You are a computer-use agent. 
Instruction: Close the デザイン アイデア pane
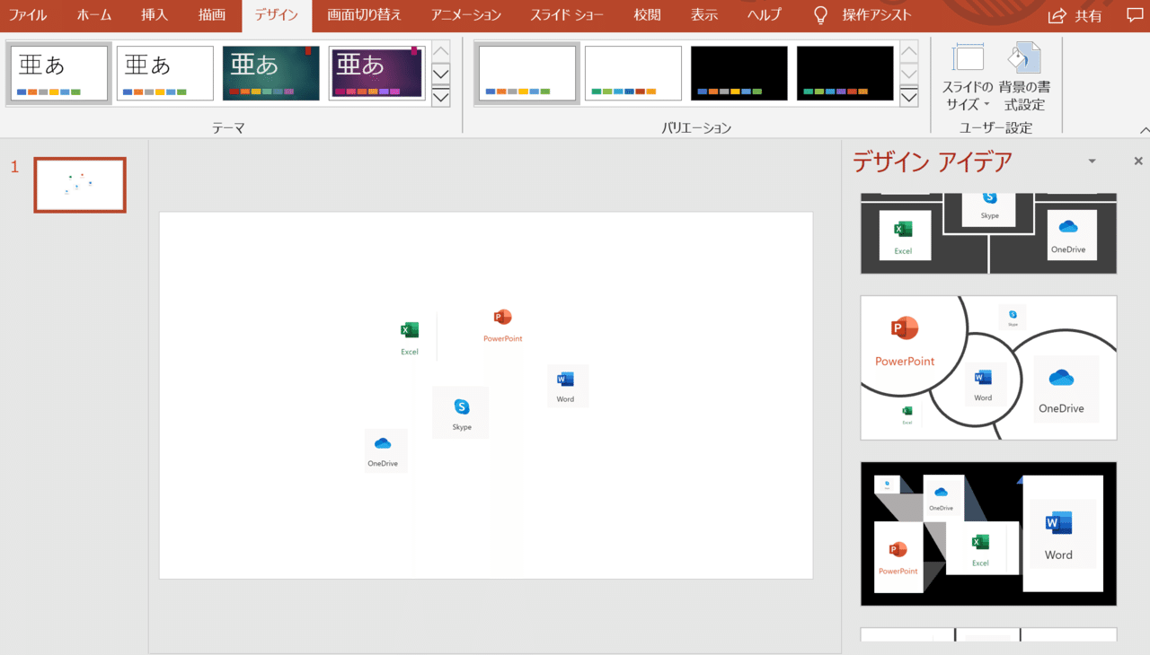pyautogui.click(x=1138, y=162)
